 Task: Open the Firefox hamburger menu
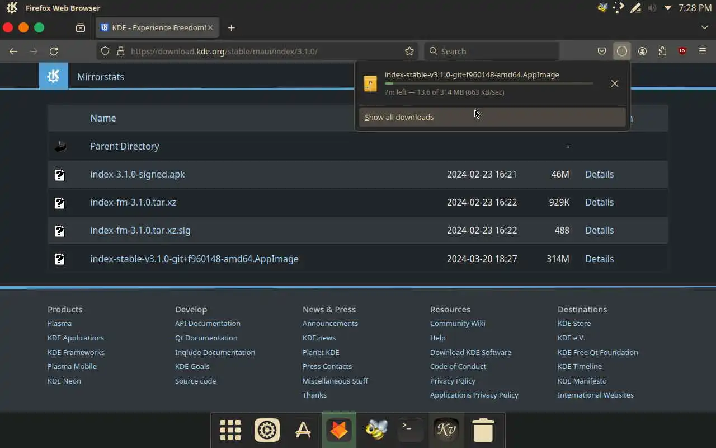click(703, 51)
